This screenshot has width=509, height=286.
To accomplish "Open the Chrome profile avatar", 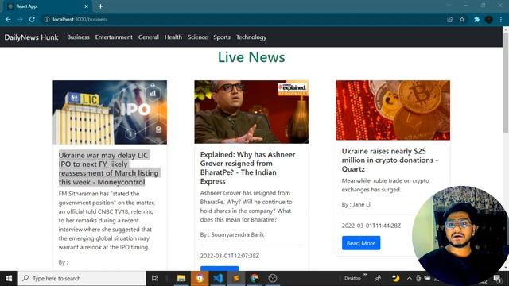I will click(489, 19).
